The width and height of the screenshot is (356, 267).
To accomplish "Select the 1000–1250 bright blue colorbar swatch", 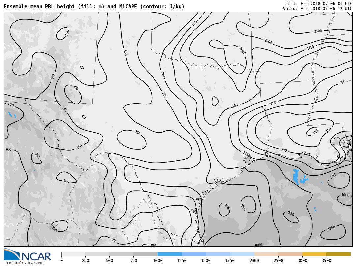I will pyautogui.click(x=169, y=254).
